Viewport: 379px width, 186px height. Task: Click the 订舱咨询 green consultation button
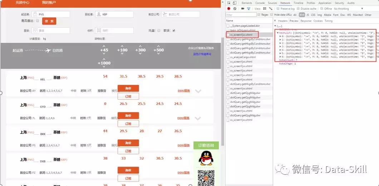206,145
